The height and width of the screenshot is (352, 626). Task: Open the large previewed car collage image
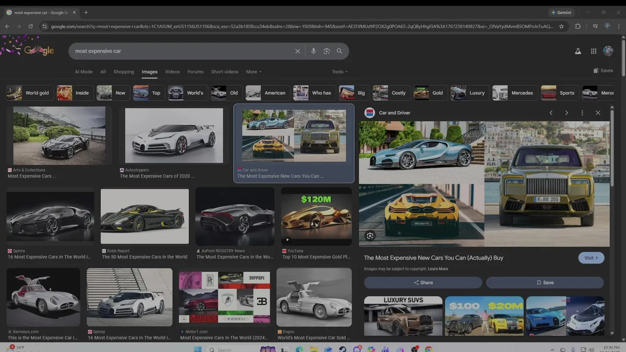coord(484,184)
